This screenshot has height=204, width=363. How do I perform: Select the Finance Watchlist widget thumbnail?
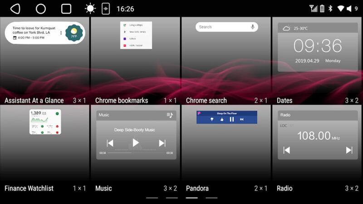[45, 121]
